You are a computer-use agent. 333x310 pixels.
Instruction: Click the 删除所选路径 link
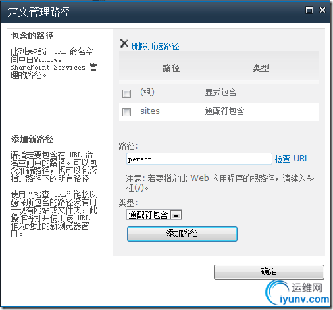click(x=155, y=46)
